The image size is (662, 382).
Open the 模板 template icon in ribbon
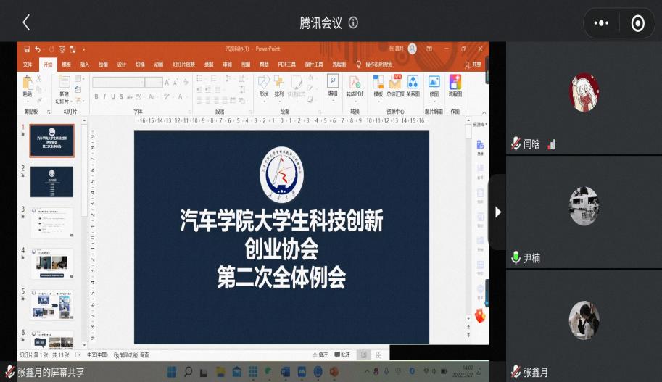[x=378, y=86]
